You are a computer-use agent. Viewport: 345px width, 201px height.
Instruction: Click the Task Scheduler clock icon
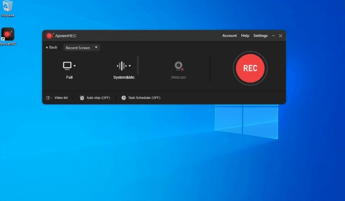coord(124,97)
